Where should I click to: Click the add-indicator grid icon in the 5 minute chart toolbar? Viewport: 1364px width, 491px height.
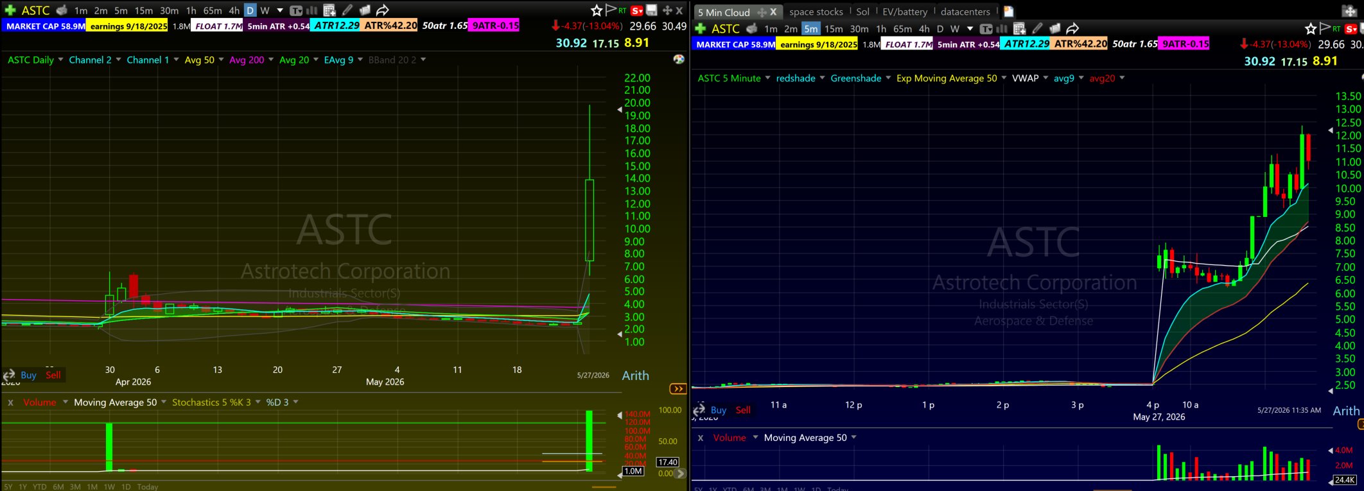(1019, 29)
